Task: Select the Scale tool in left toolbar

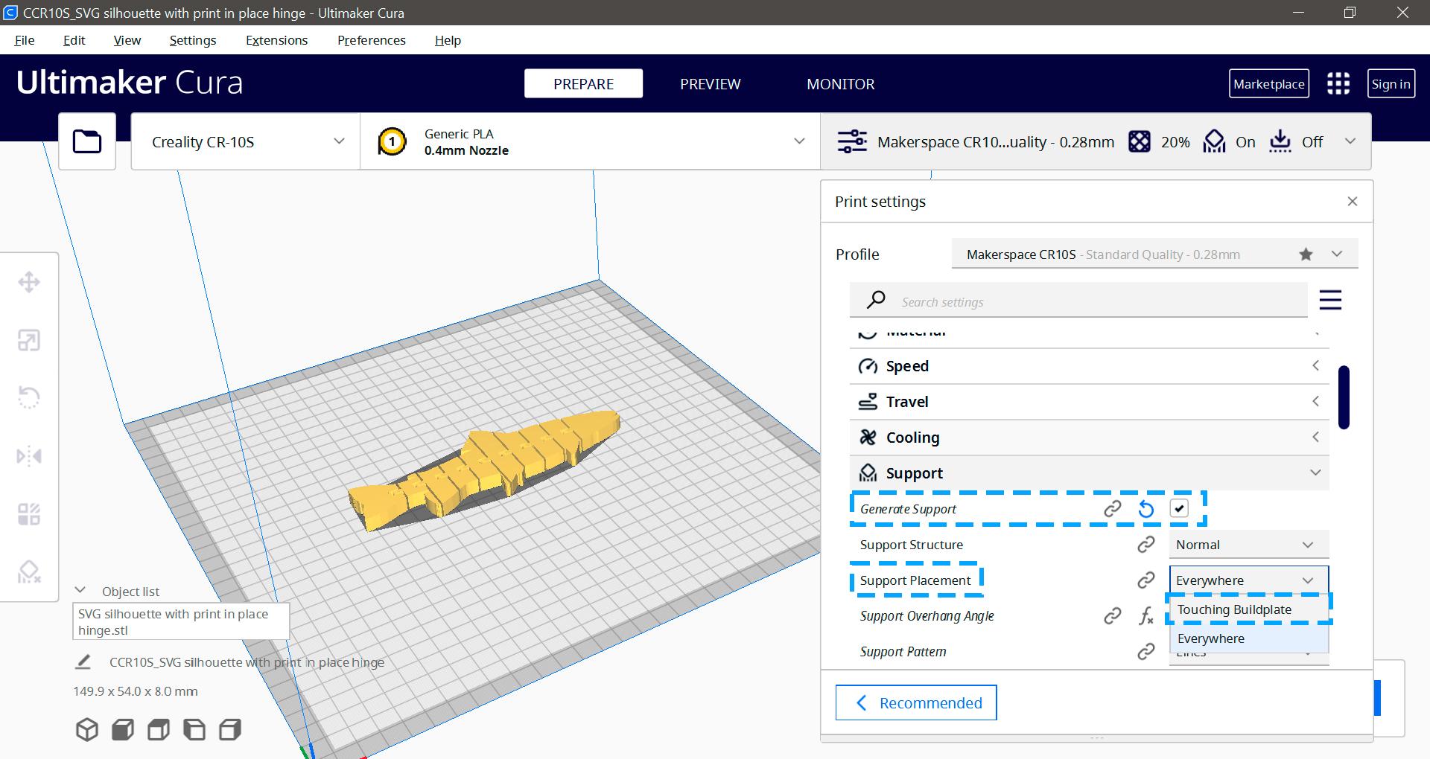Action: click(29, 340)
